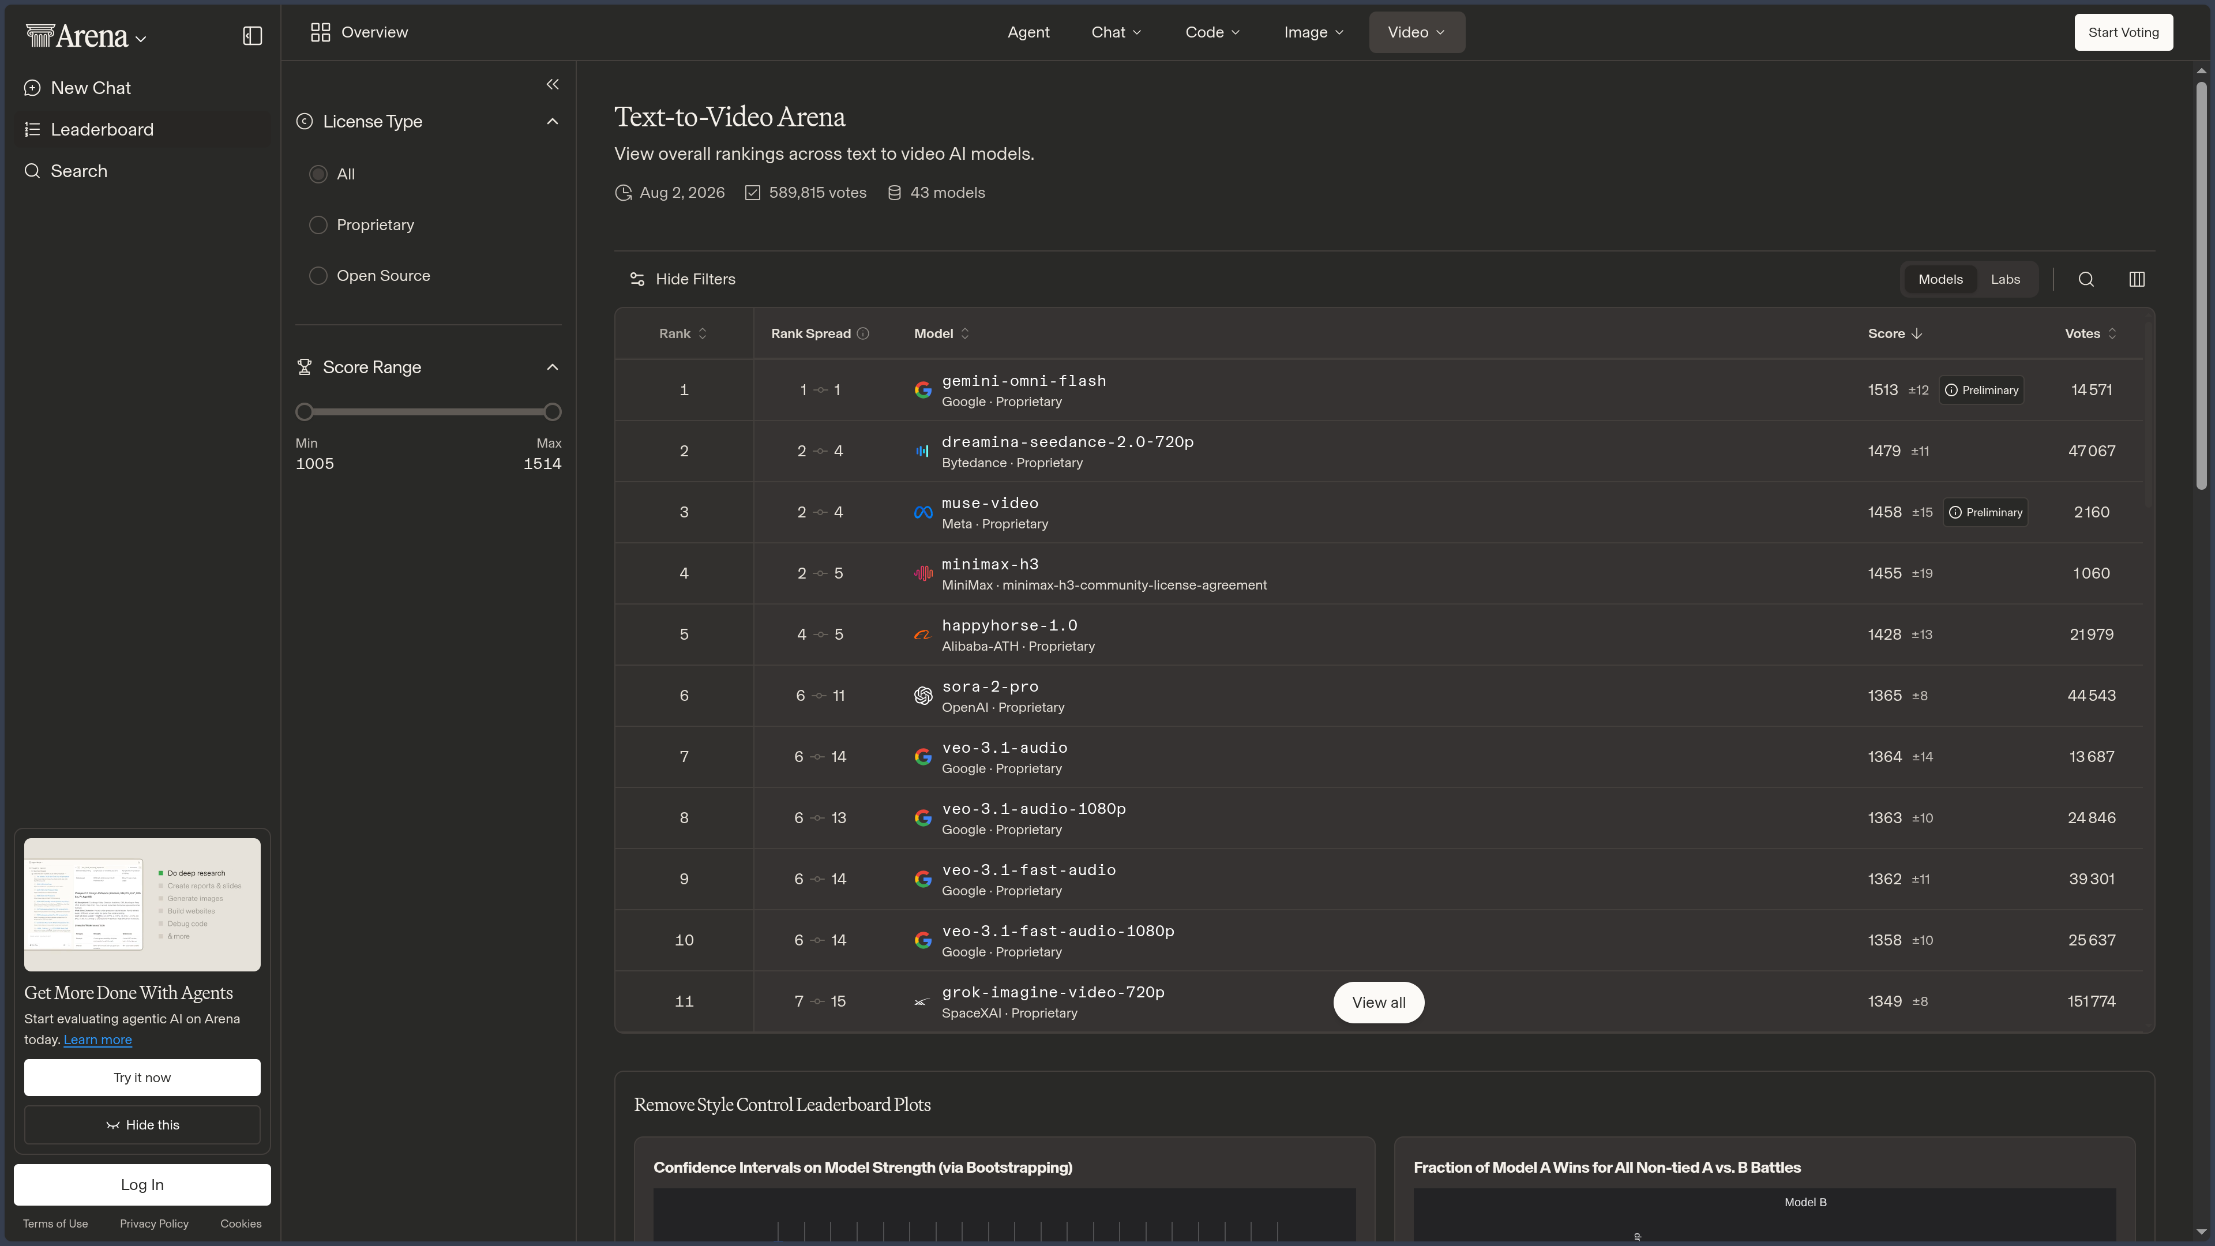Click Bytedance logo beside dreamina-seedance-2.0-720p

tap(923, 451)
